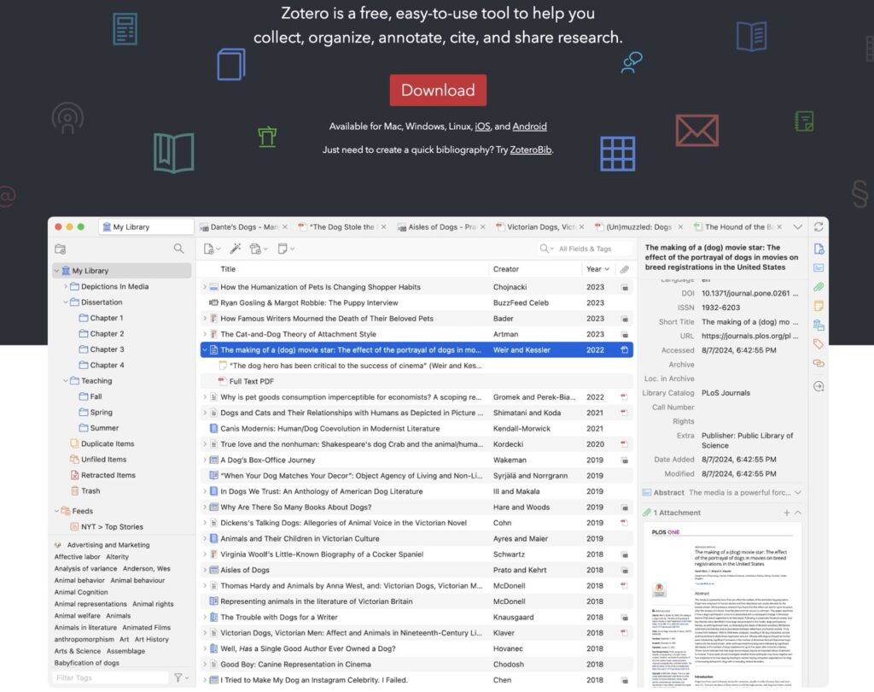Screen dimensions: 874x692
Task: Collapse the My Library tree node
Action: [56, 271]
